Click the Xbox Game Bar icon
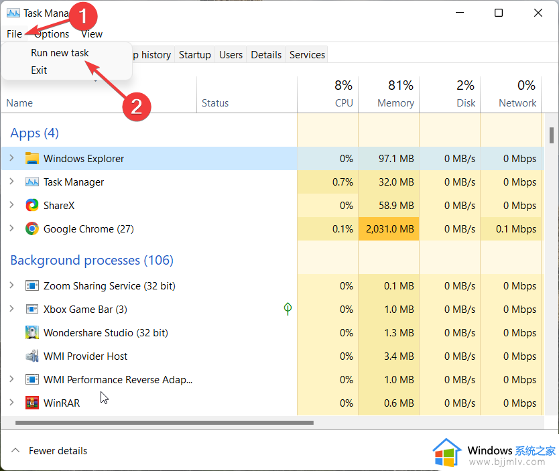The image size is (559, 471). 32,309
